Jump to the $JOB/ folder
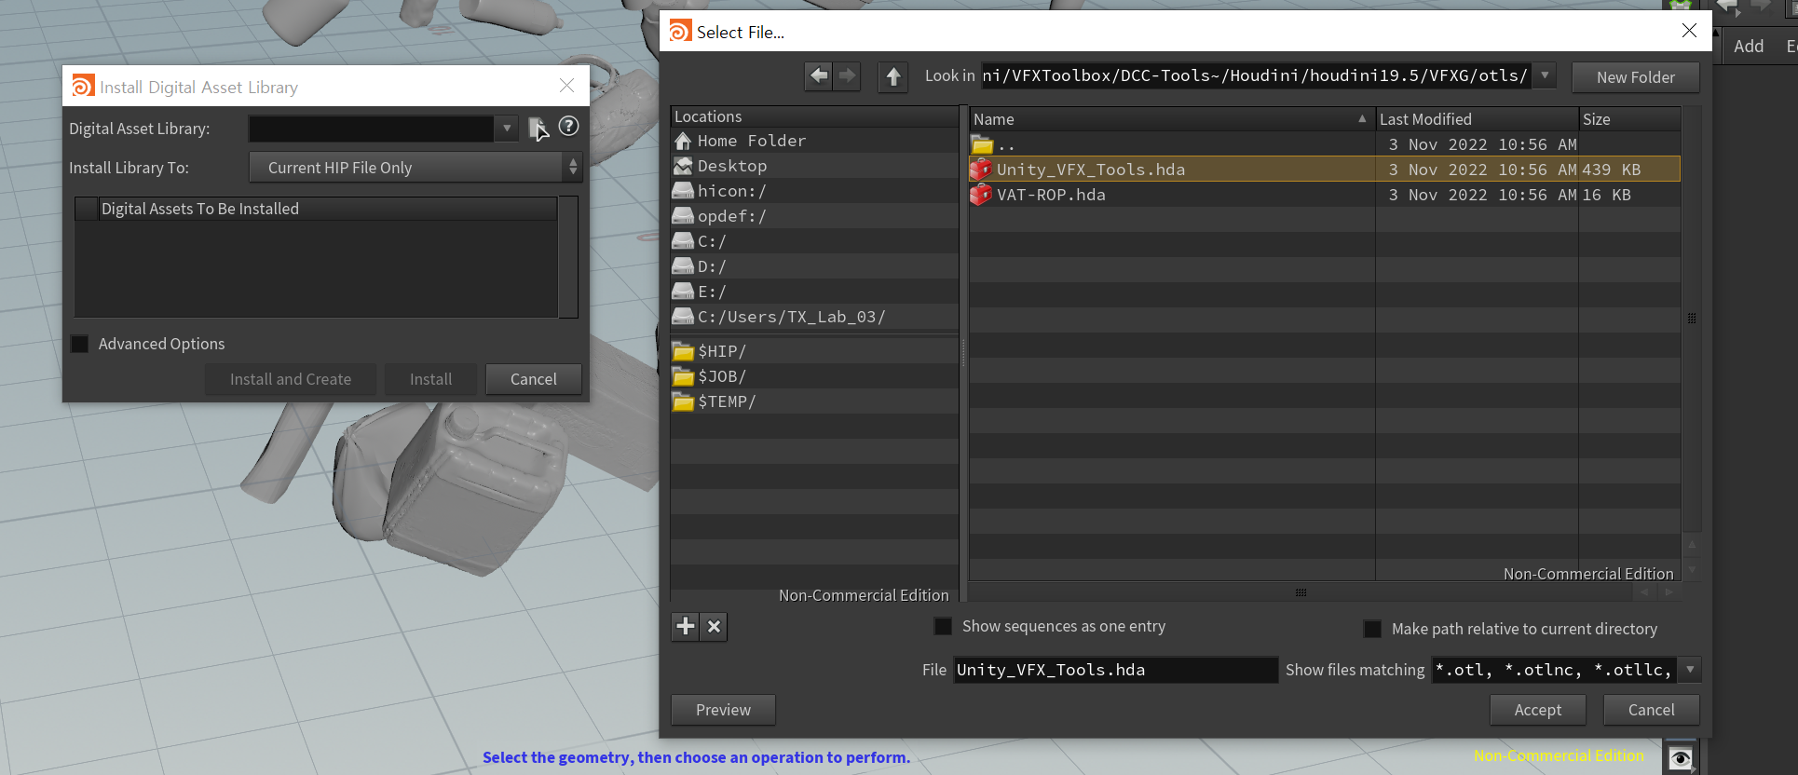This screenshot has width=1798, height=775. 813,376
